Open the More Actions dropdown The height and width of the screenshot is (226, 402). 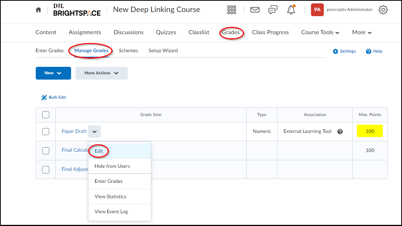point(102,73)
